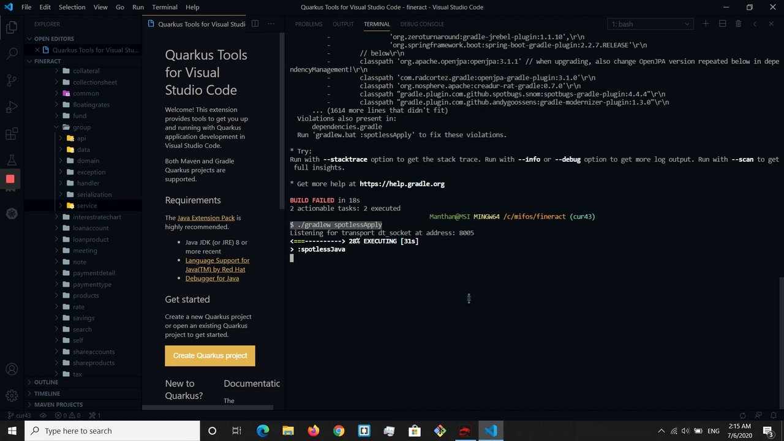Click the help.gradle.org URL in terminal

point(402,184)
